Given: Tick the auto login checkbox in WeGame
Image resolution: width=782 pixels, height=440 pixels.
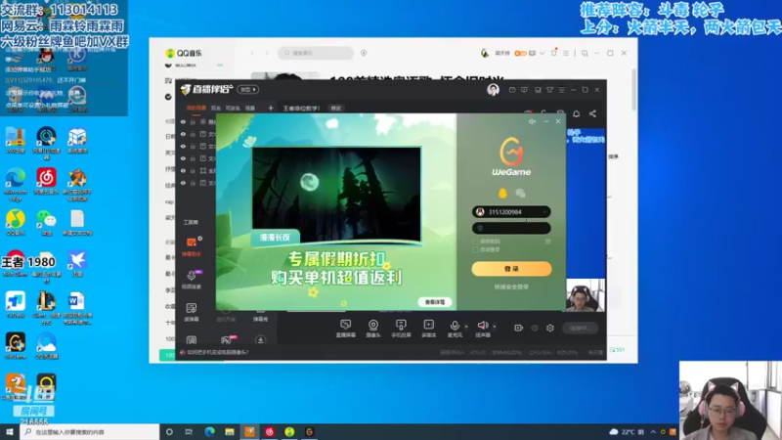Looking at the screenshot, I should 475,249.
